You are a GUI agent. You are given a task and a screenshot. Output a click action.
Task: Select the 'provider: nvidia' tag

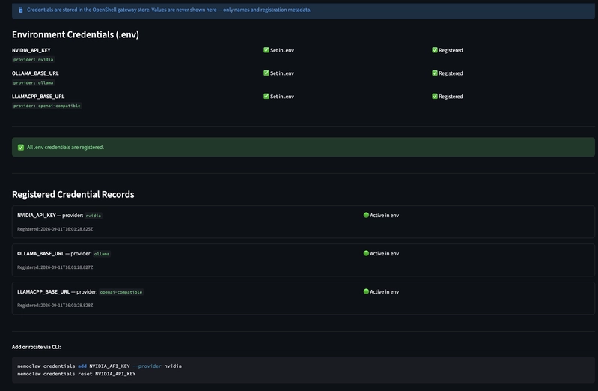point(34,60)
